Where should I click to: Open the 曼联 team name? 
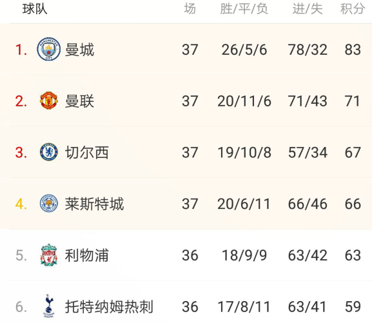[80, 101]
